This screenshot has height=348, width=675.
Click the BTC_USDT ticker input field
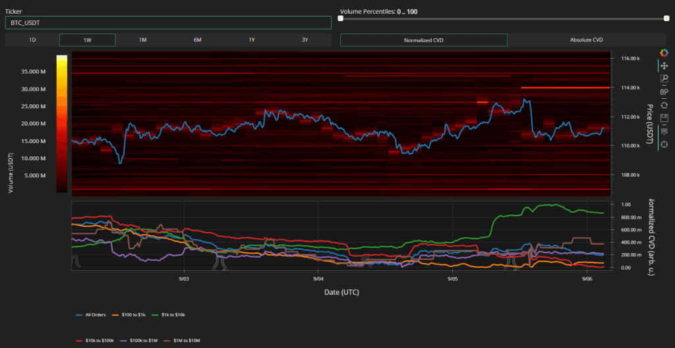pos(168,23)
